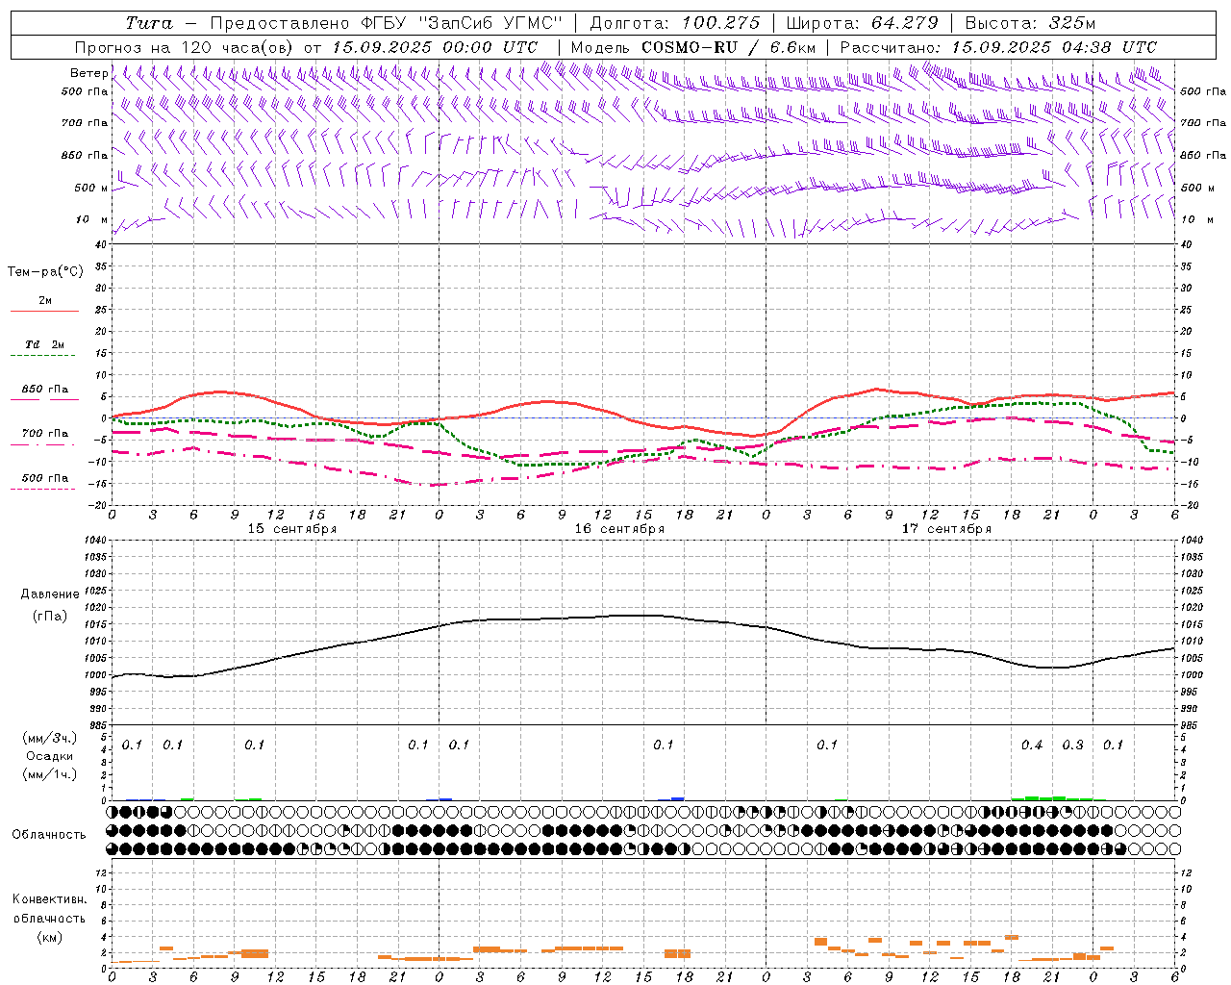Click the '15 сентября' date label
1231x985 pixels.
pos(292,529)
